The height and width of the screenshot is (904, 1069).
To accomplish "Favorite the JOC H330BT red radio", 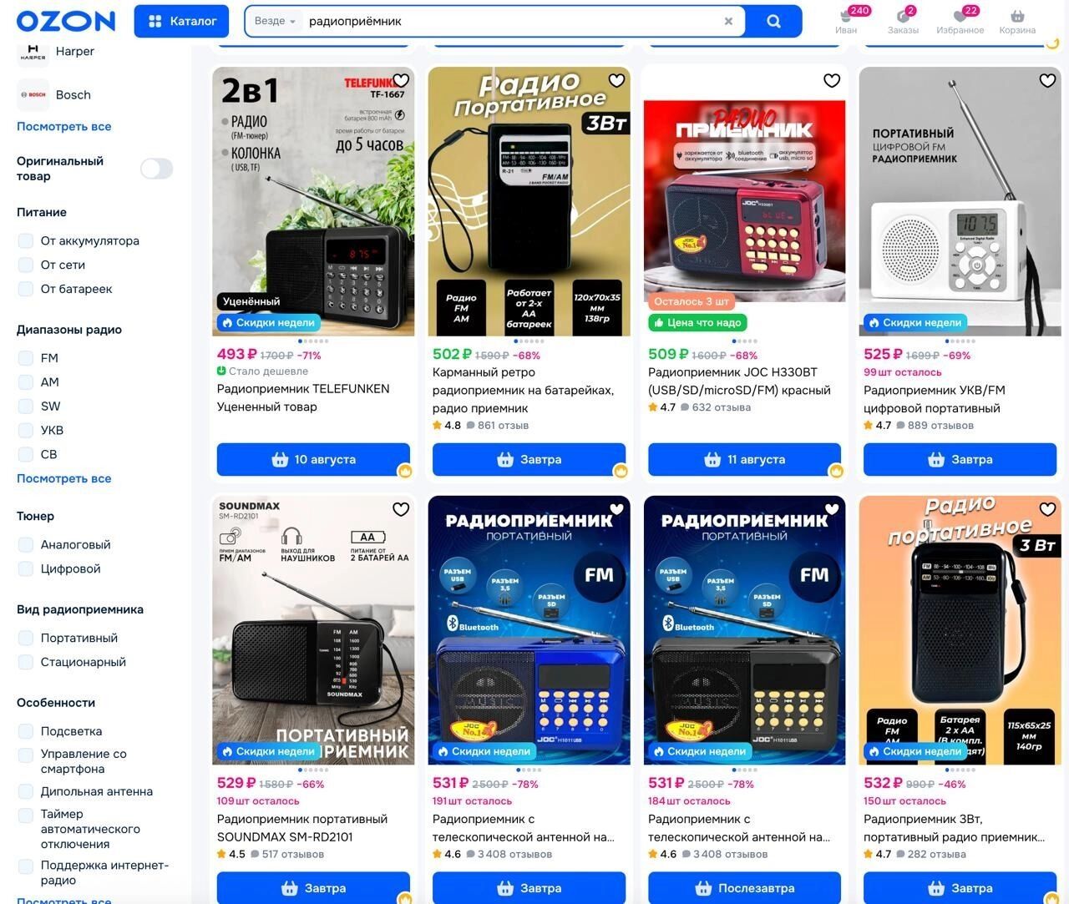I will [832, 81].
